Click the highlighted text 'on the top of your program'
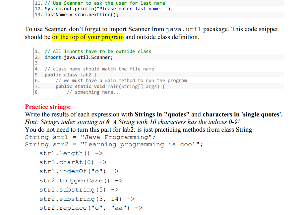The height and width of the screenshot is (215, 292). coord(88,37)
